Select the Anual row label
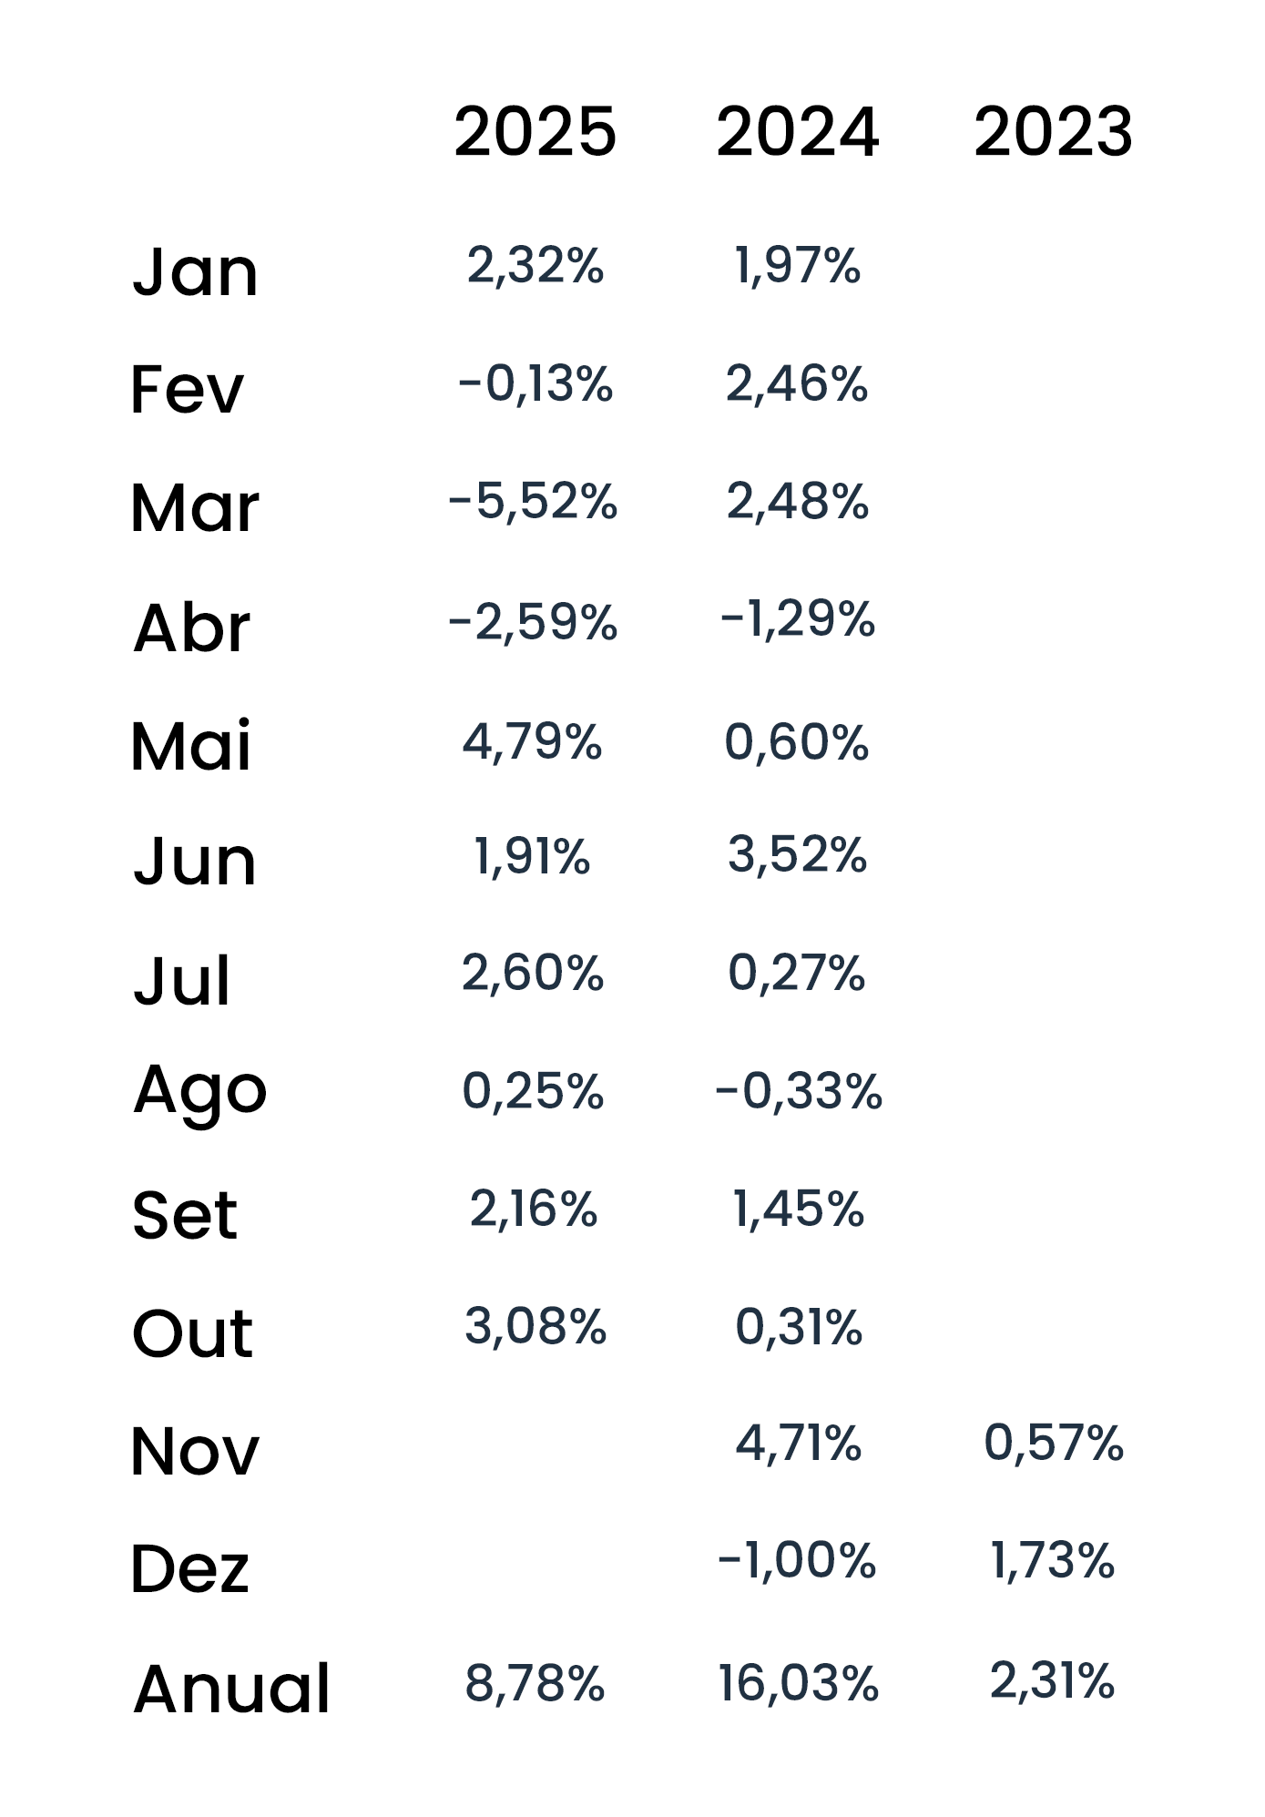 [x=231, y=1689]
